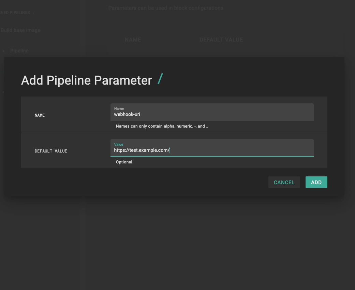Click the 'Names can only contain alpha' hint
Viewport: 355px width, 290px height.
[x=162, y=126]
